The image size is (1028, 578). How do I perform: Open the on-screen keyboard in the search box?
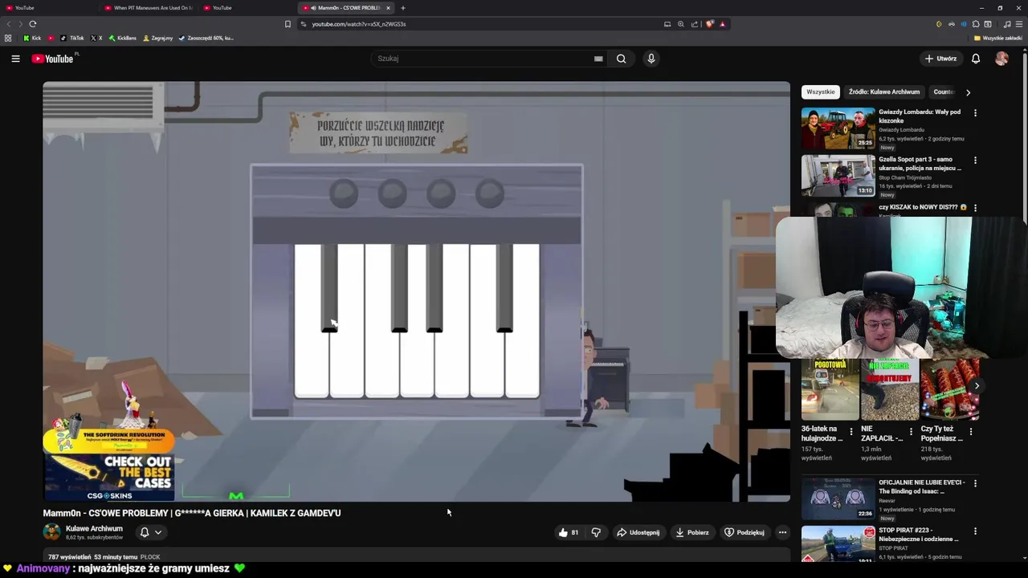pyautogui.click(x=598, y=59)
